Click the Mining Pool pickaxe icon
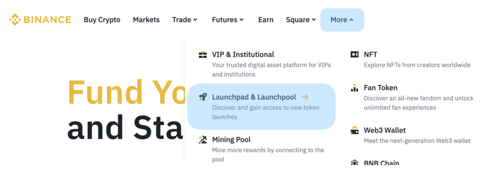 click(203, 140)
